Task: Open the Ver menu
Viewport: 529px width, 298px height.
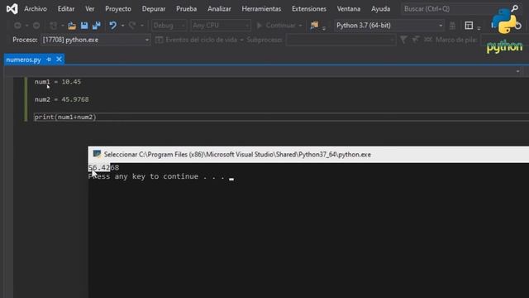Action: coord(90,9)
